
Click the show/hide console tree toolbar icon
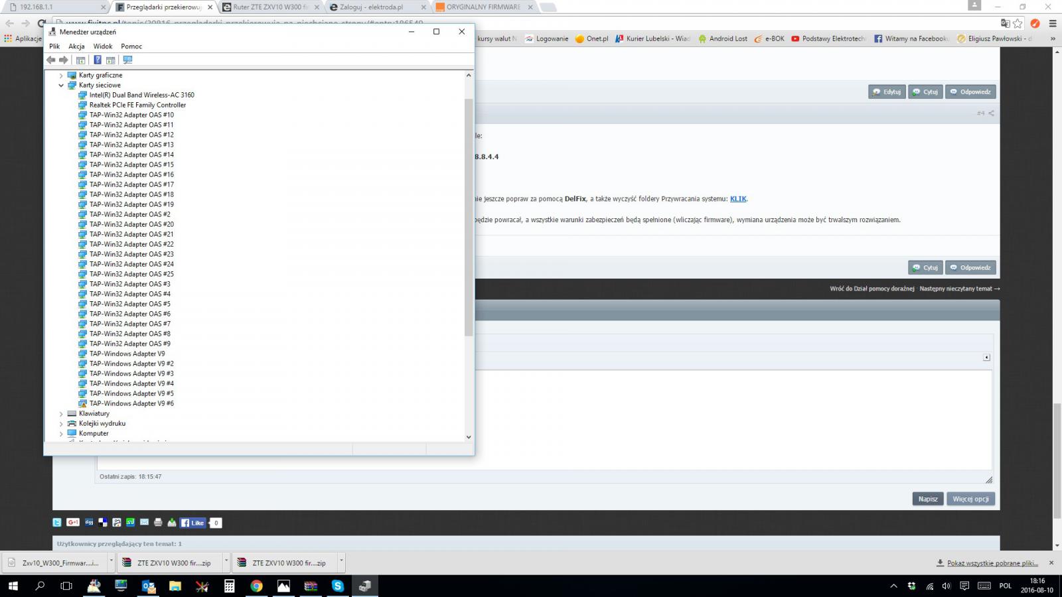80,60
